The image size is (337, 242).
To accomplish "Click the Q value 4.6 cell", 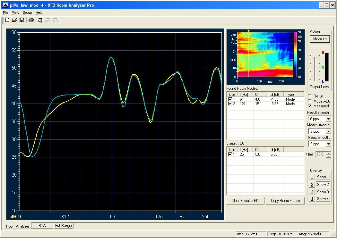I will (257, 99).
